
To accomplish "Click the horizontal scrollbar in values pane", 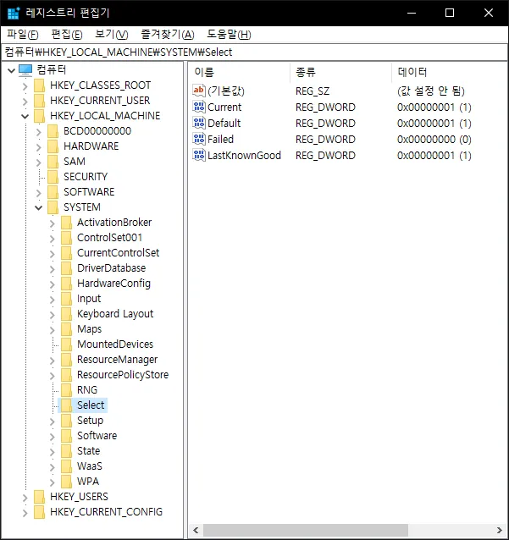I will point(339,530).
